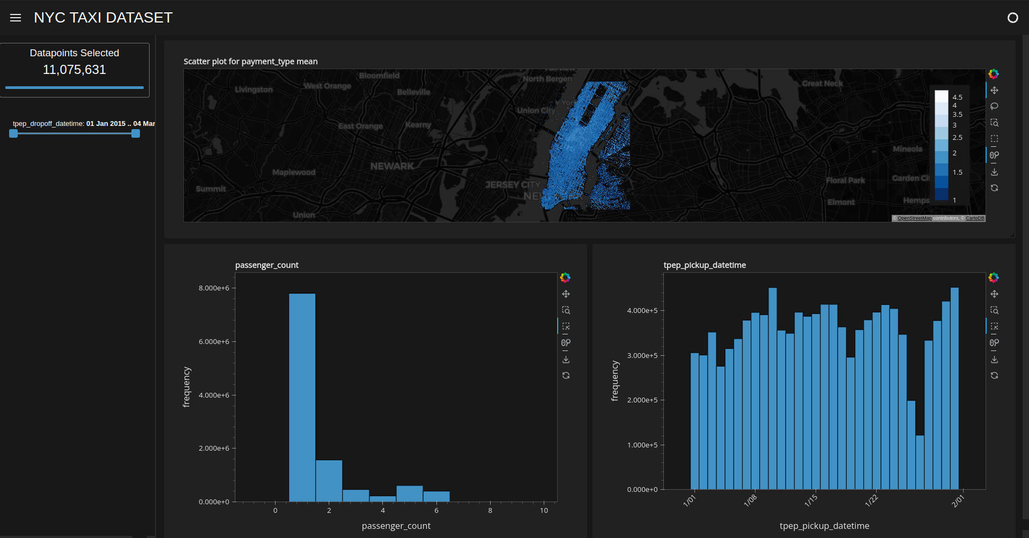This screenshot has width=1029, height=538.
Task: Download the passenger_count histogram
Action: [x=566, y=360]
